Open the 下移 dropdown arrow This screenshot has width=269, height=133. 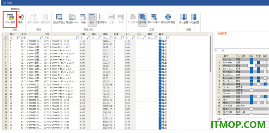pyautogui.click(x=121, y=25)
